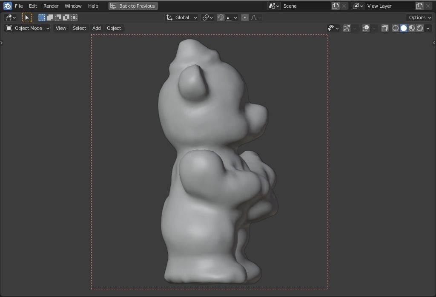Screen dimensions: 436x297
Task: Choose the Intersect Selection mode icon
Action: [x=74, y=17]
